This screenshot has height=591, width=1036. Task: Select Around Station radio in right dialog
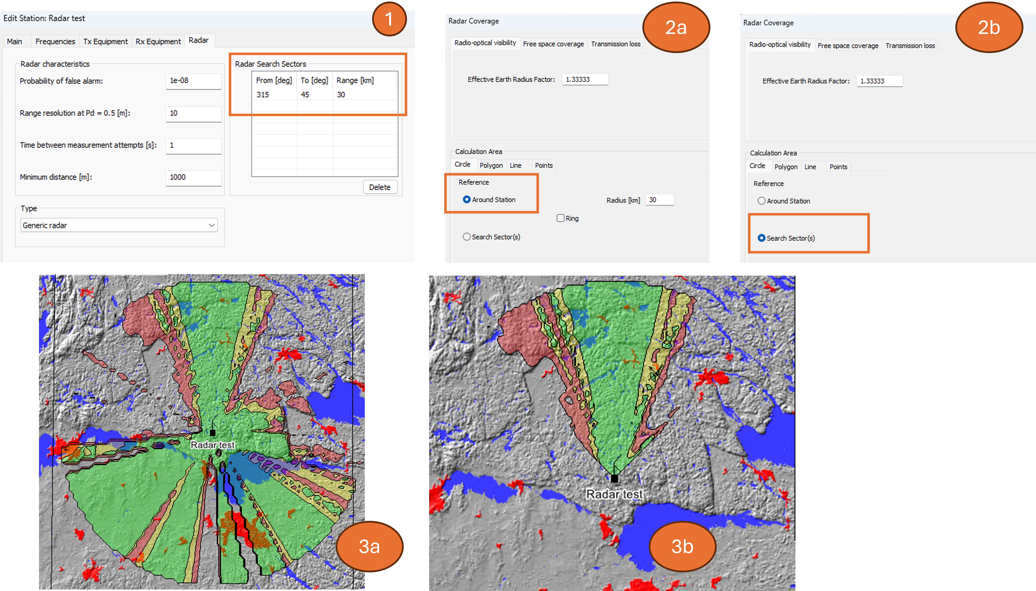(x=761, y=201)
